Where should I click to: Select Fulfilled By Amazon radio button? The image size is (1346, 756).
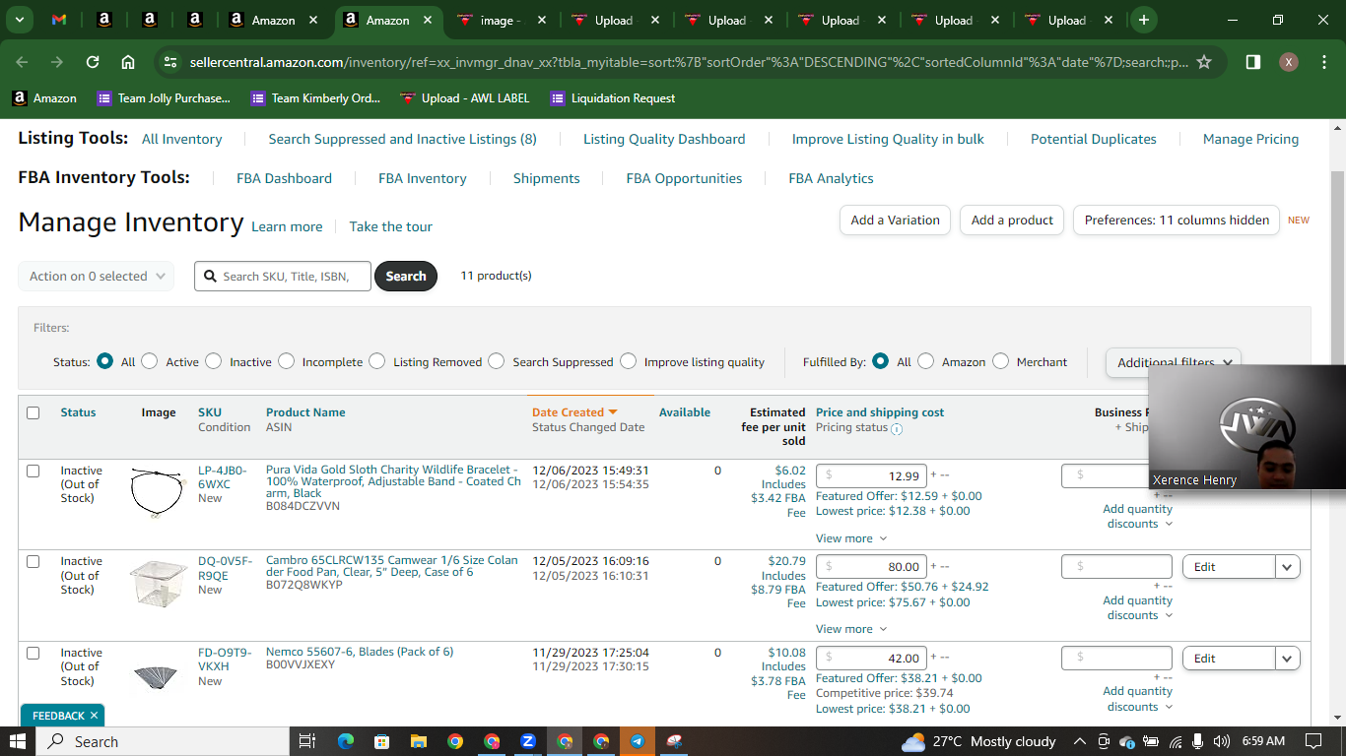pyautogui.click(x=925, y=361)
